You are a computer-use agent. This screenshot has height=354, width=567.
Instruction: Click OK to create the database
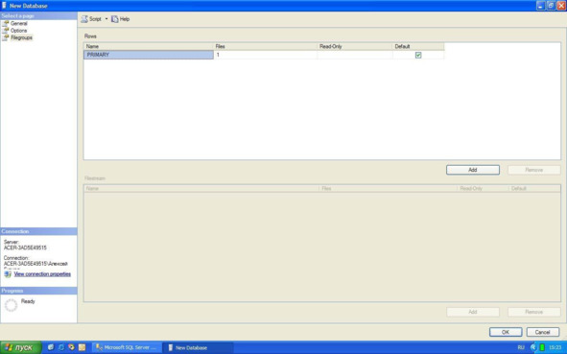tap(506, 332)
